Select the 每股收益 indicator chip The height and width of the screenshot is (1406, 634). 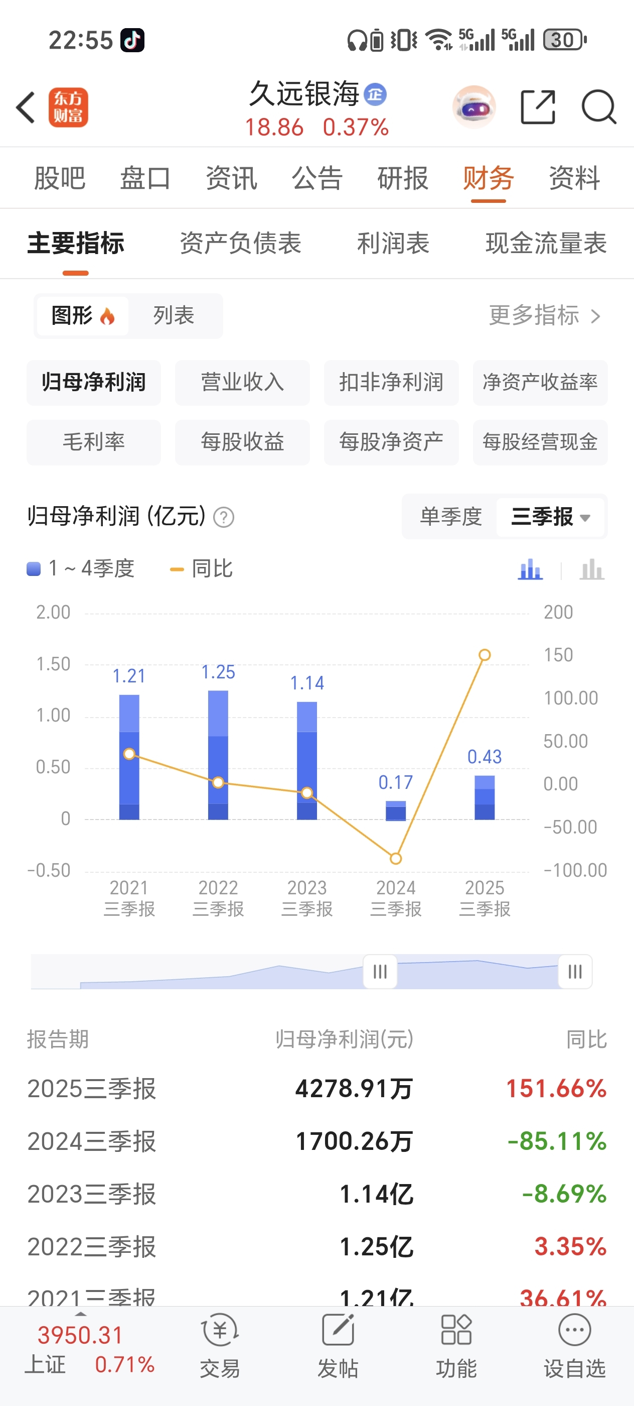(x=243, y=443)
